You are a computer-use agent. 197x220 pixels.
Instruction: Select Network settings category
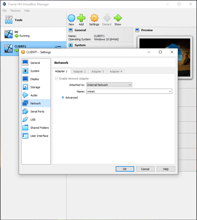click(36, 103)
